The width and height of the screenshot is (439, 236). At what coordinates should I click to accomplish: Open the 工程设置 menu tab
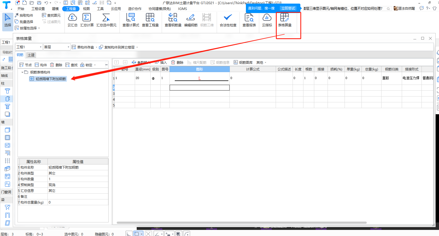click(x=38, y=9)
